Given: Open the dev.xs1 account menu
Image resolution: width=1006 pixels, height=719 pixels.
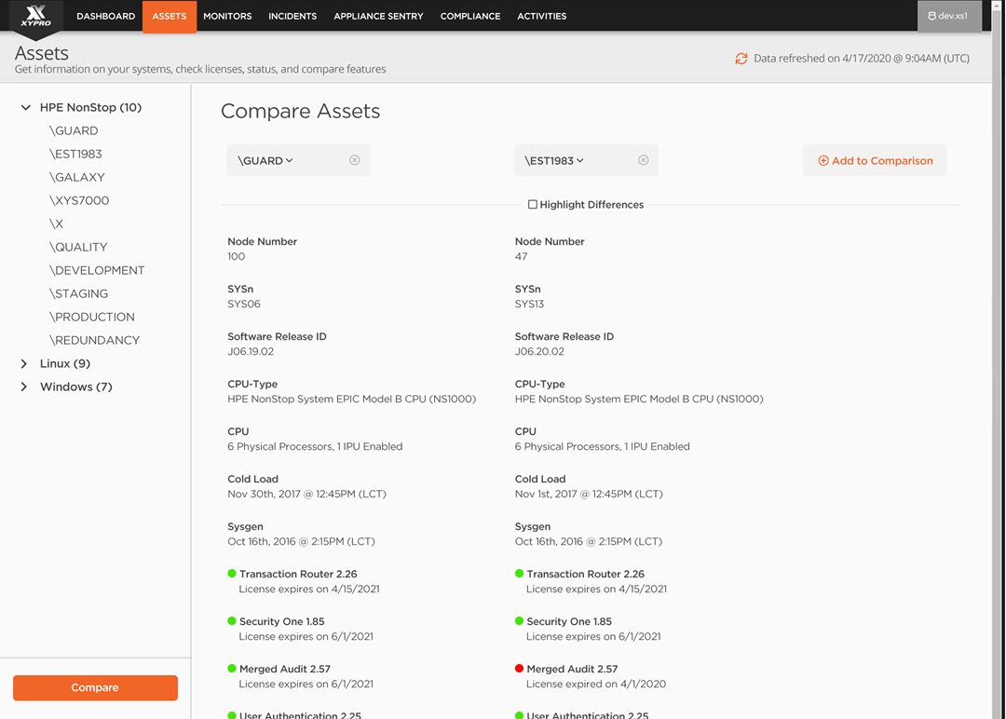Looking at the screenshot, I should [949, 16].
